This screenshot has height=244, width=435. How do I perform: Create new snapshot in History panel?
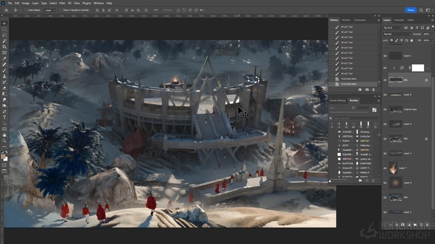pos(367,89)
